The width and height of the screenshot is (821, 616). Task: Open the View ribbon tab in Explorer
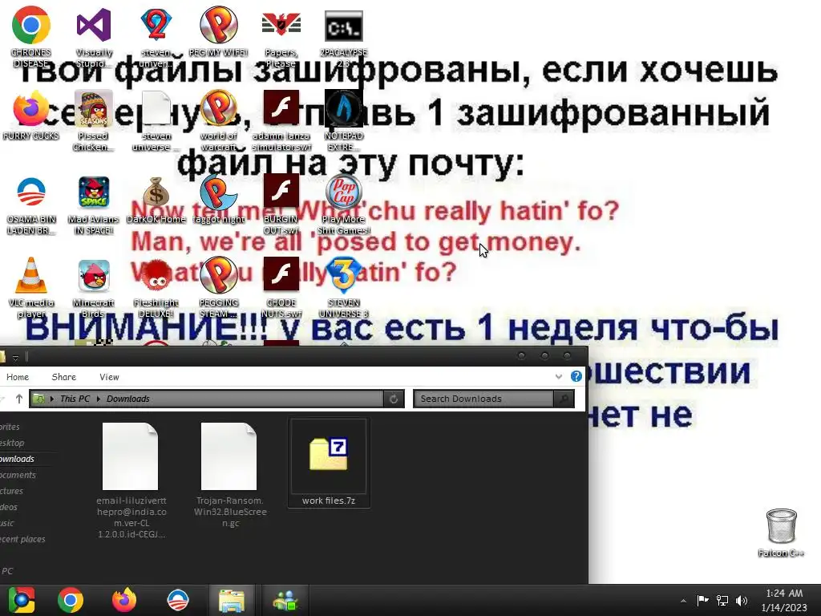pos(109,377)
